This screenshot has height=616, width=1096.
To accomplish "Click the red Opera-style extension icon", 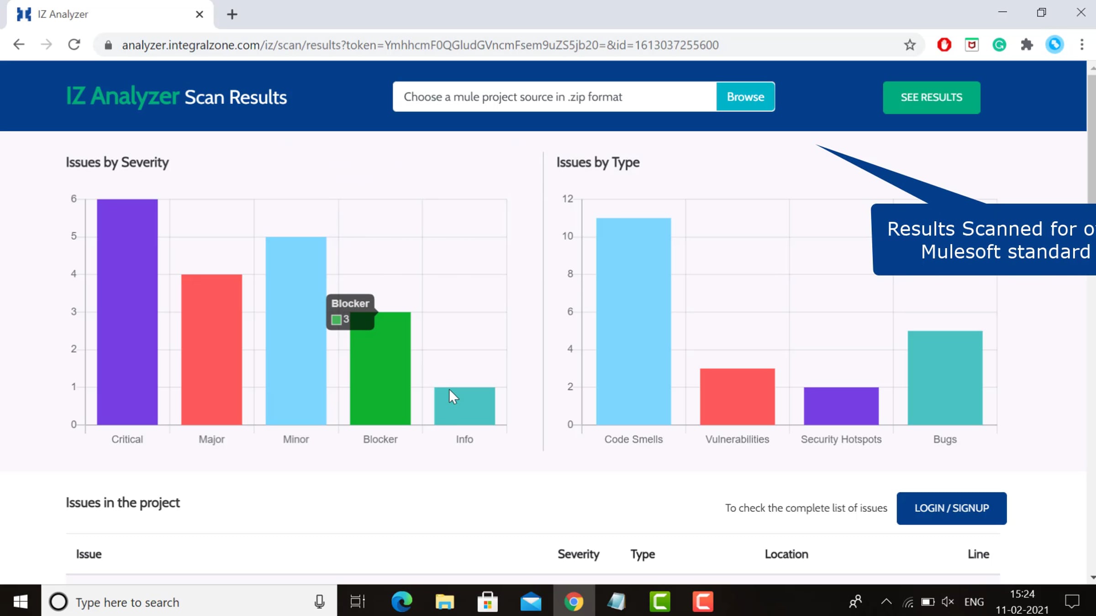I will 944,45.
